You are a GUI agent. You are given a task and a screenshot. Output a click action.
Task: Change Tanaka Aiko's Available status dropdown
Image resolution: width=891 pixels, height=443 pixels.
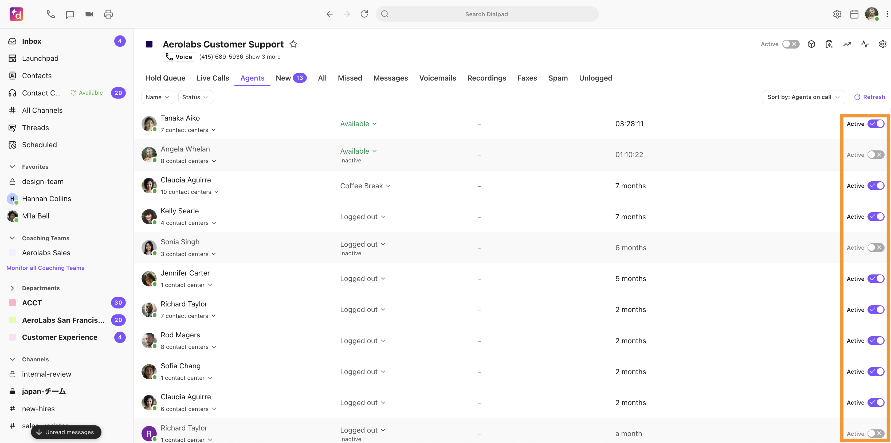358,124
